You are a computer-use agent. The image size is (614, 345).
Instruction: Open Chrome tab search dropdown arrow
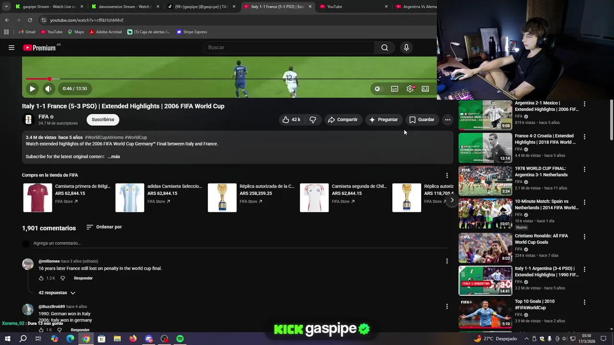pos(6,7)
